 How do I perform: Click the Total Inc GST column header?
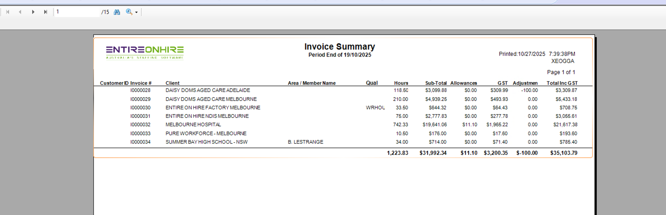point(562,83)
